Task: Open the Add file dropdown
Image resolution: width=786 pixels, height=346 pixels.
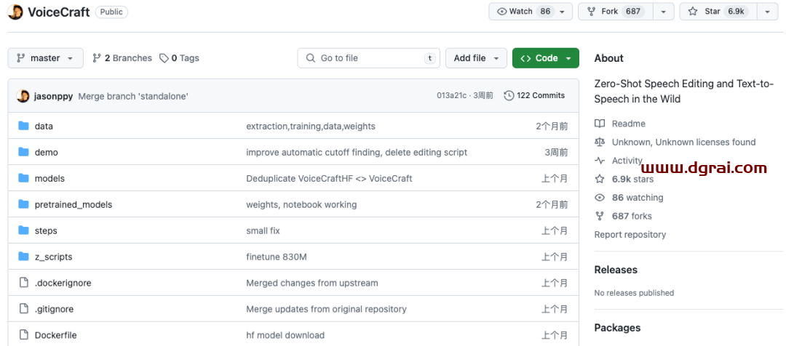Action: (476, 58)
